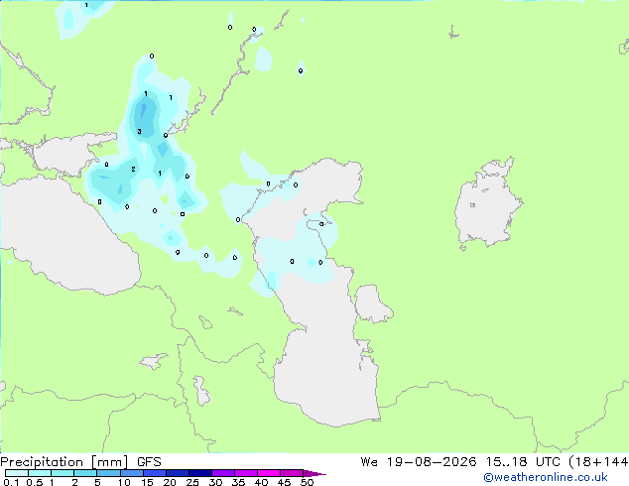Pick the legend swatch between 0.5 and 1
The height and width of the screenshot is (486, 629).
point(40,473)
